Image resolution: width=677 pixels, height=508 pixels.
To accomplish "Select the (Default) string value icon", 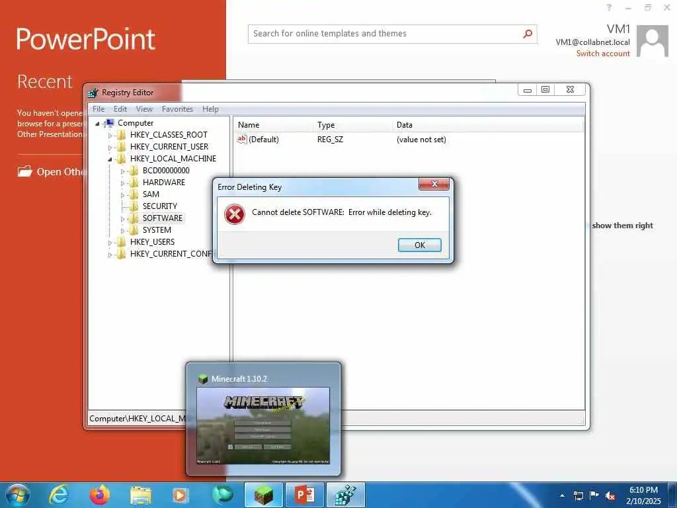I will [242, 139].
